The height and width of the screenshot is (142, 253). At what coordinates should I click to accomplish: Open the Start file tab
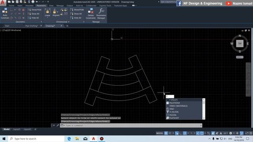[7, 26]
